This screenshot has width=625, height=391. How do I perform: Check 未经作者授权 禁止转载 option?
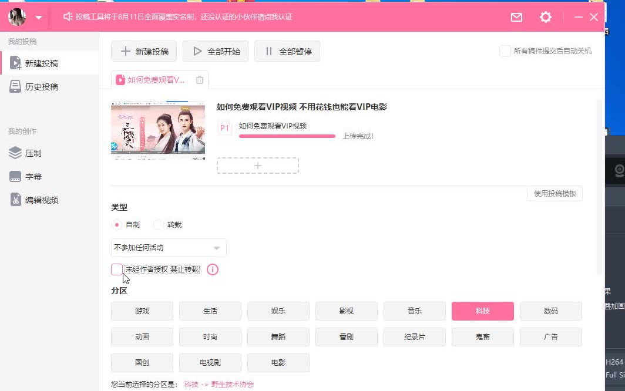116,269
